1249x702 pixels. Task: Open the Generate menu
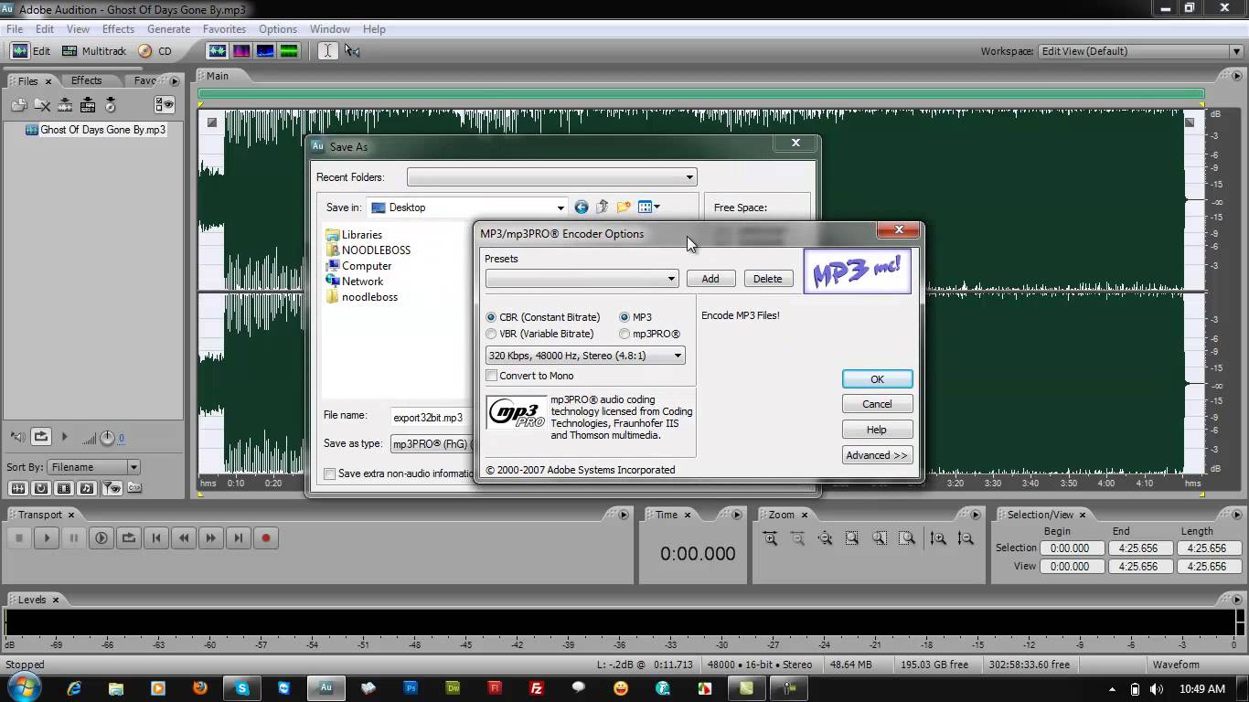[169, 29]
